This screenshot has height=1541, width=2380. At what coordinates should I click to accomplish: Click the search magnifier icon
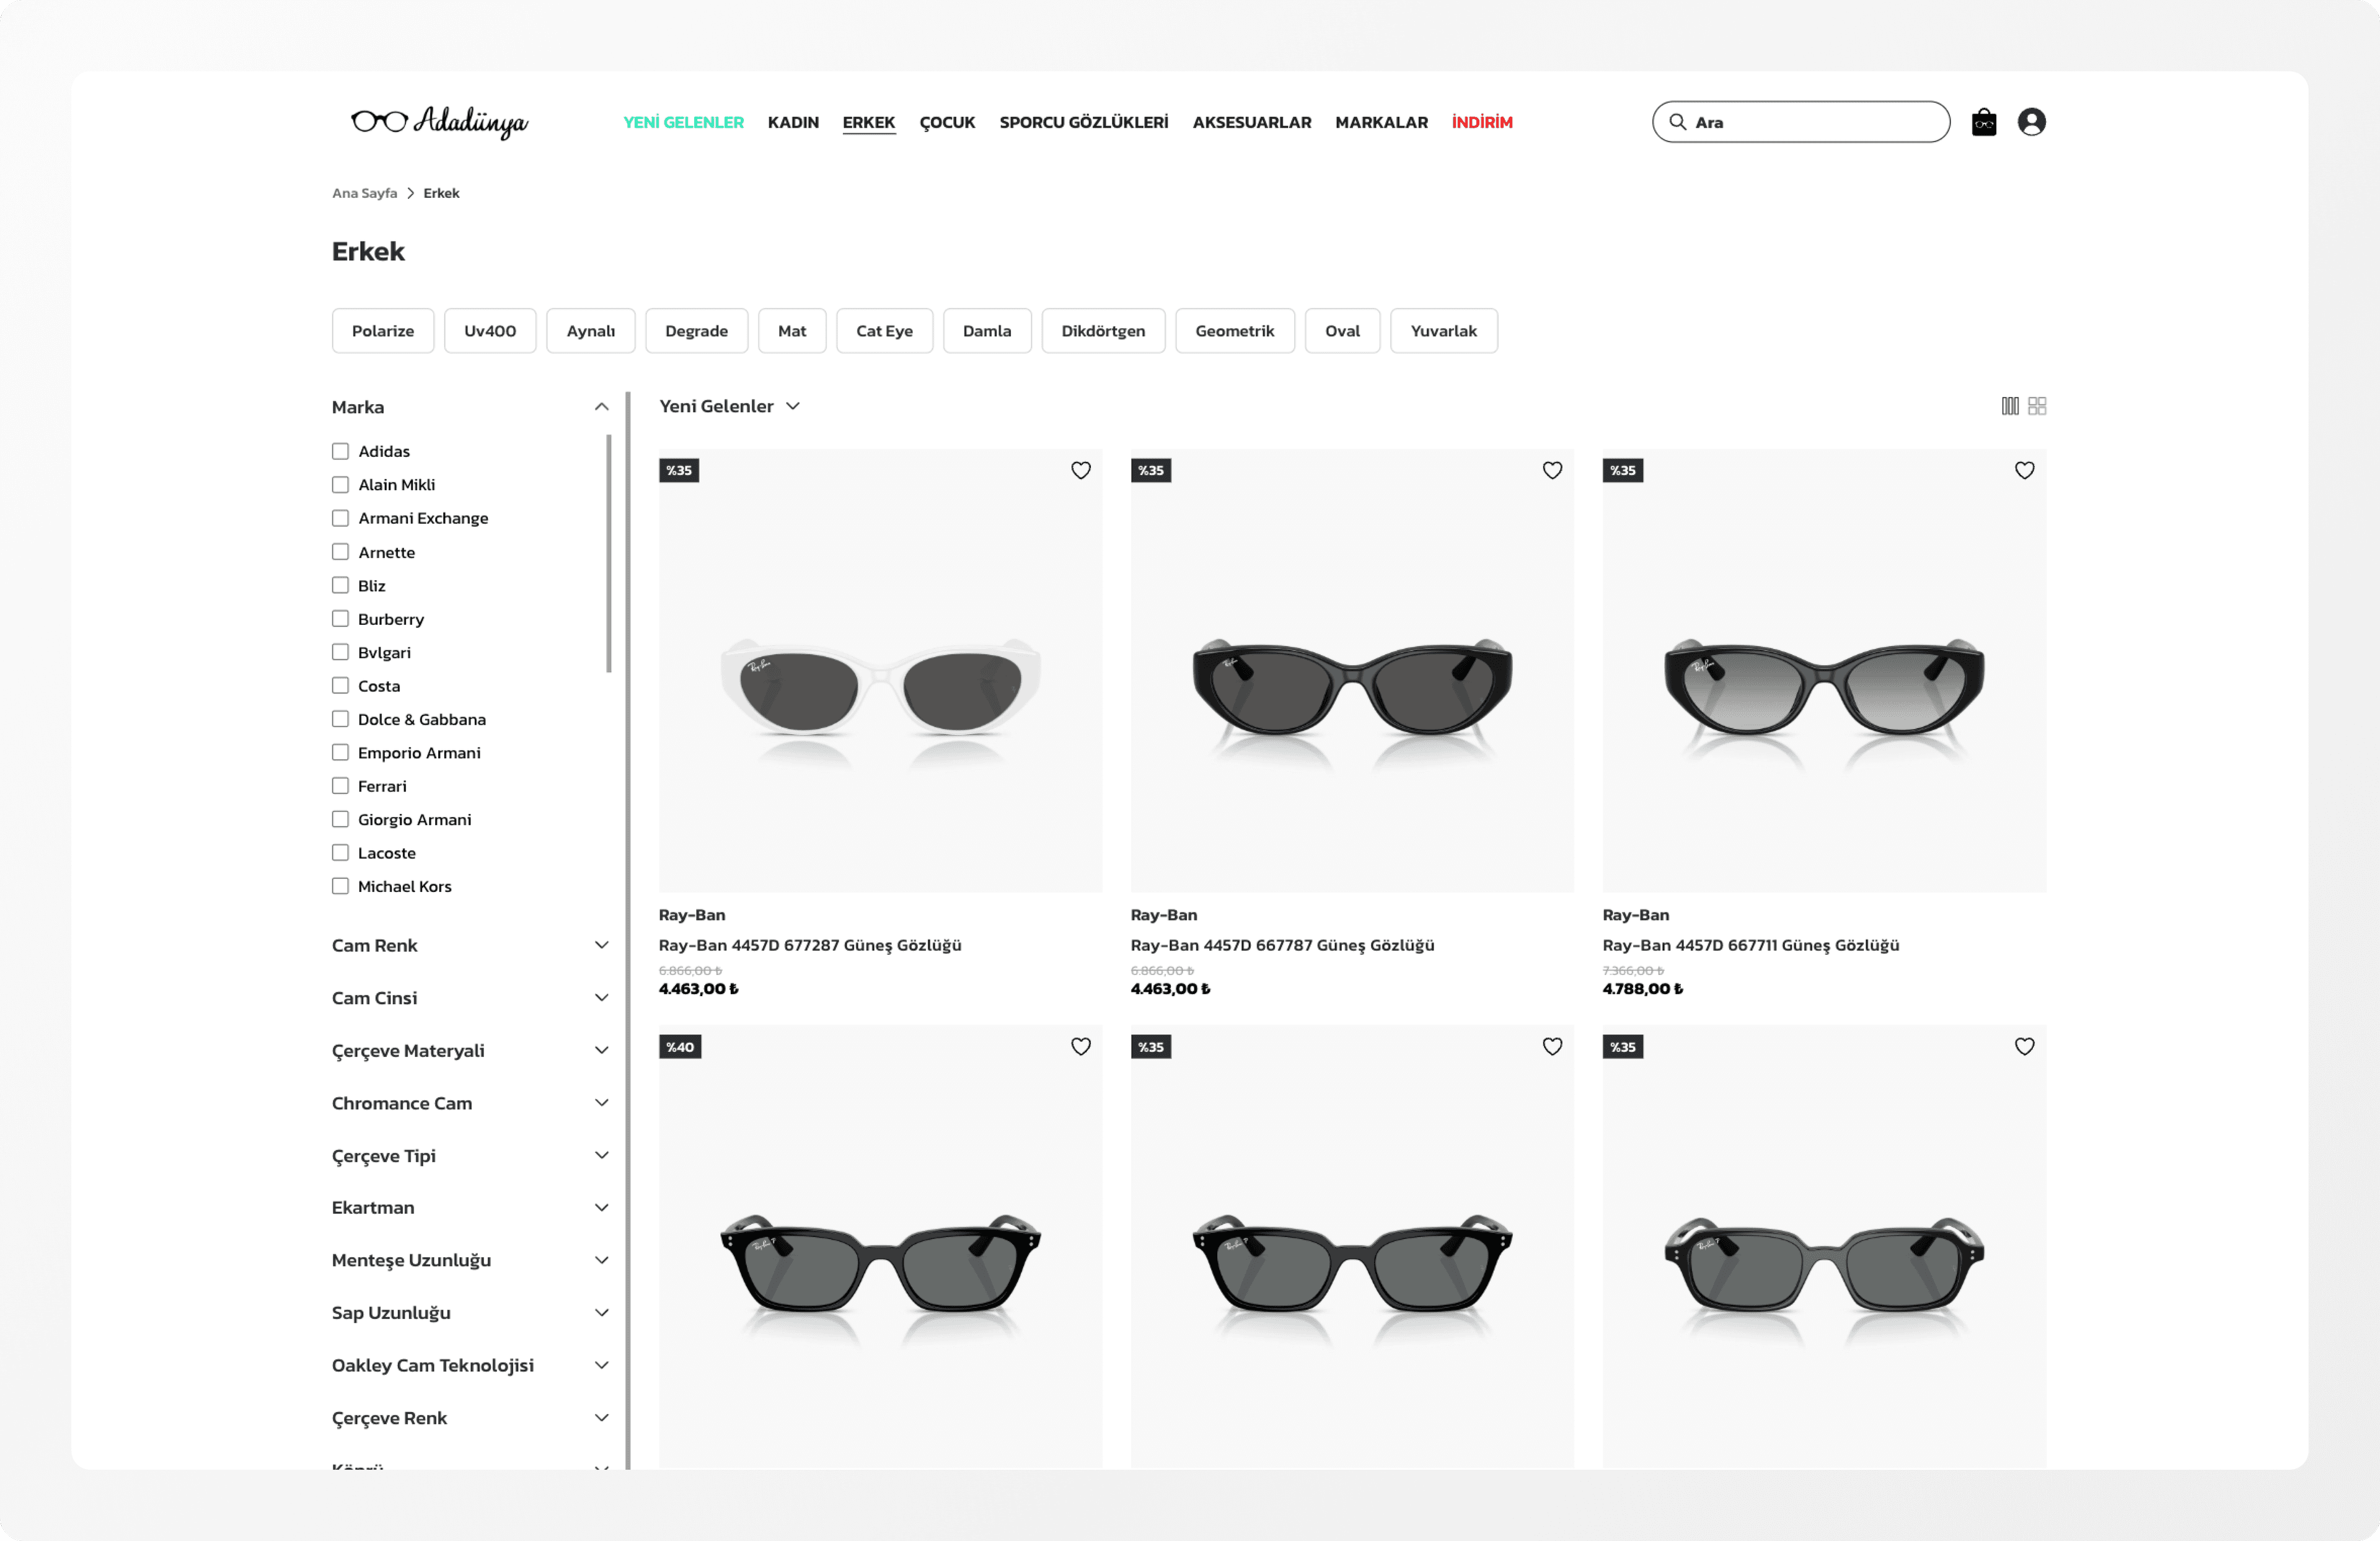pyautogui.click(x=1678, y=121)
